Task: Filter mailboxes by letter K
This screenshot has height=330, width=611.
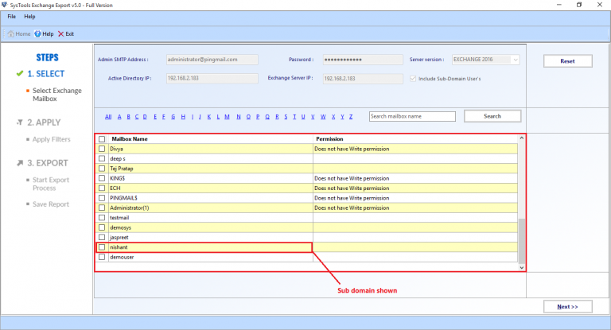Action: (209, 117)
